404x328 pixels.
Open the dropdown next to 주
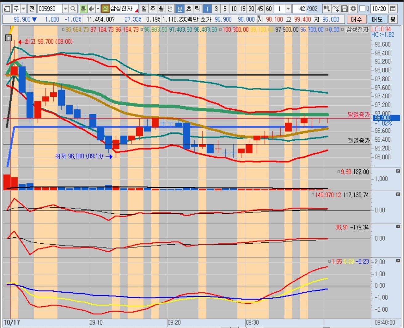[x=24, y=9]
